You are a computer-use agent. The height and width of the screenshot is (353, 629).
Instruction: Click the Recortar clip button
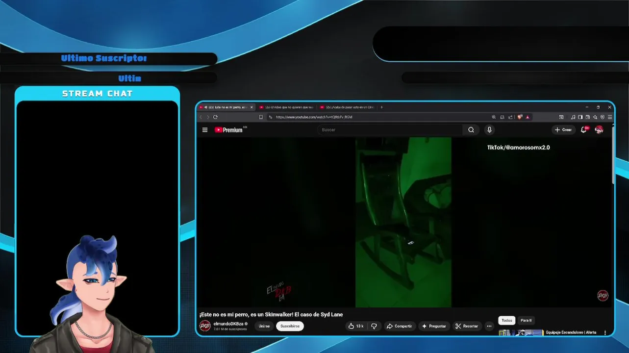[467, 326]
